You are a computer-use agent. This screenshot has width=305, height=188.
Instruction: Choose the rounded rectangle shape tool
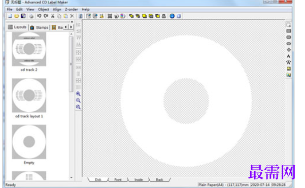point(289,37)
